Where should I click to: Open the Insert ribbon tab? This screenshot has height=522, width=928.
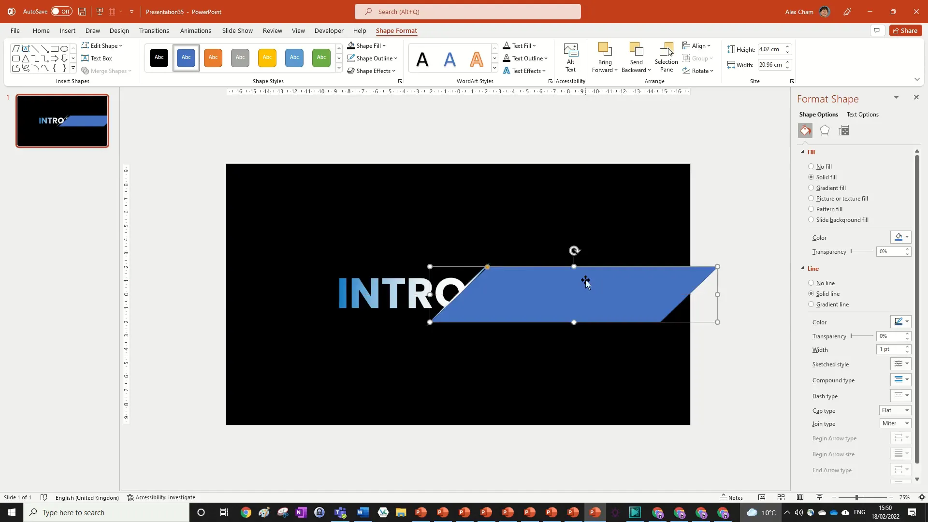pos(68,30)
